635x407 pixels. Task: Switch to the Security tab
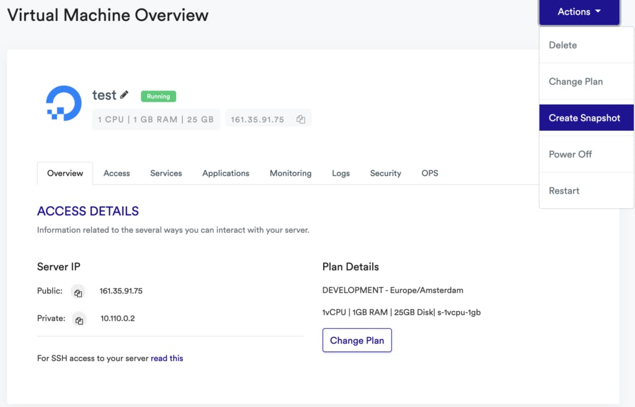pos(385,173)
